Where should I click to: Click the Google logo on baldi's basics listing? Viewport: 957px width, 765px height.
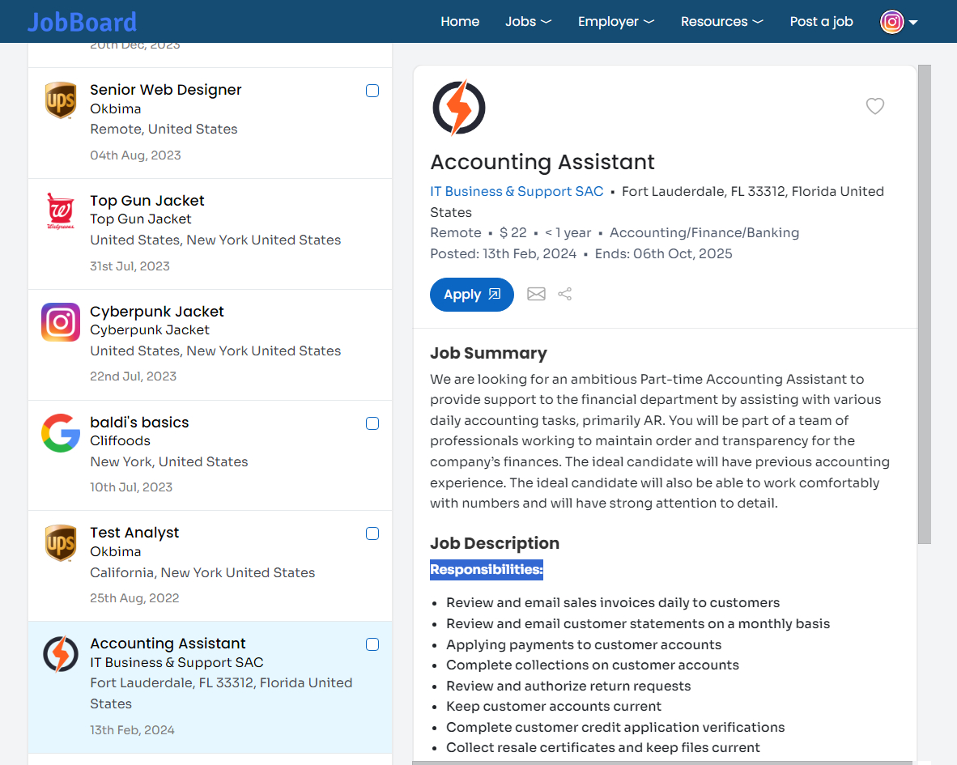click(61, 432)
